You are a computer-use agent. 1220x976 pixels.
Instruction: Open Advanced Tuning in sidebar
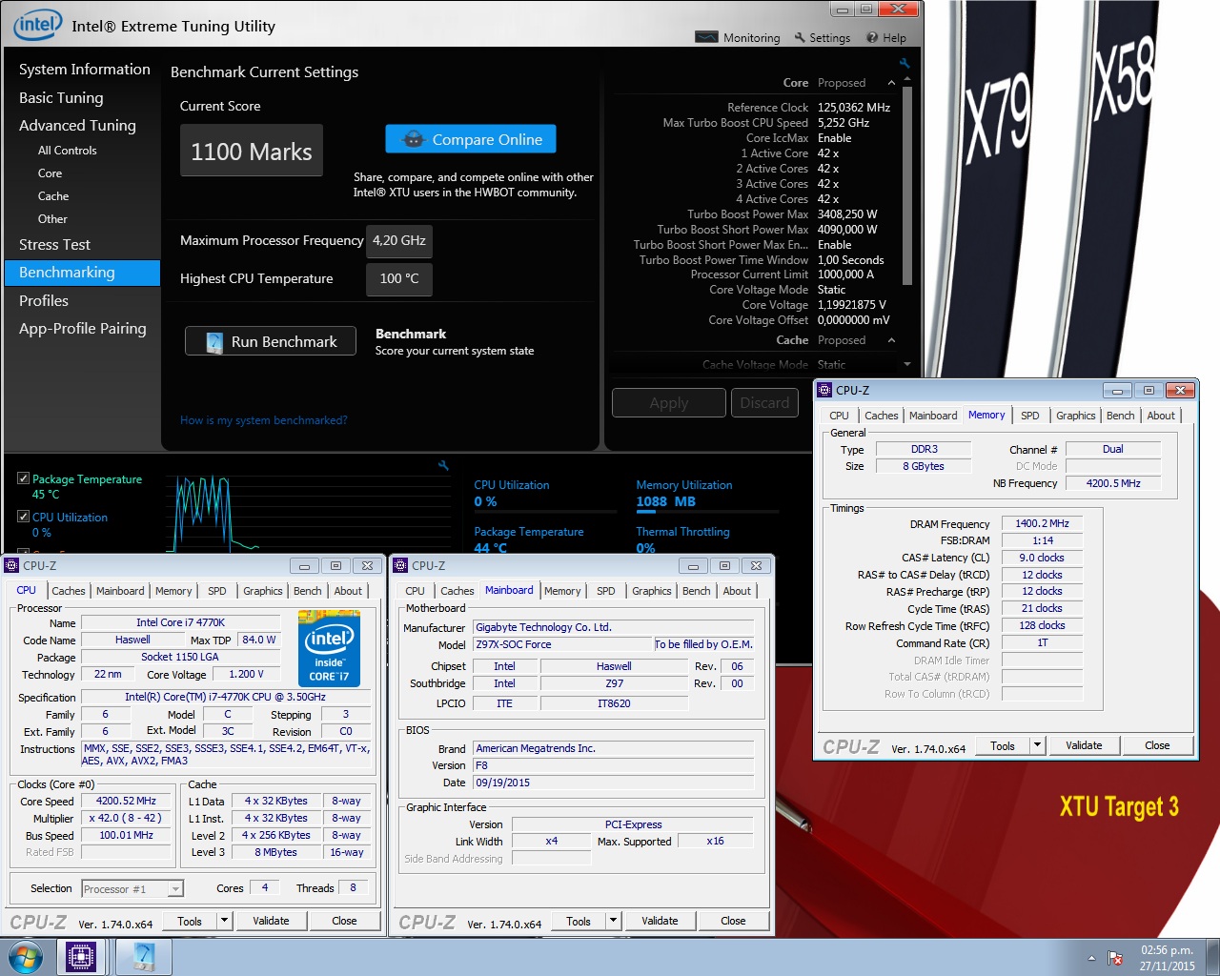tap(77, 125)
